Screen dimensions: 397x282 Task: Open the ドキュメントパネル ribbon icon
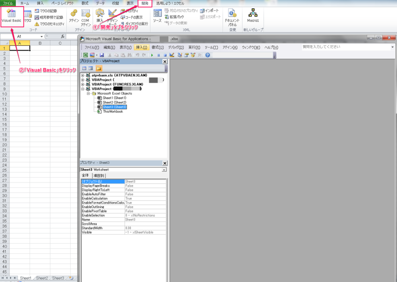point(233,17)
